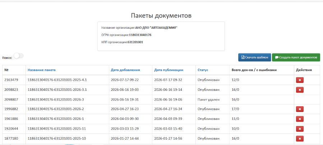Click package name 1186313040176-631201001-2026-3.1

tap(57, 90)
